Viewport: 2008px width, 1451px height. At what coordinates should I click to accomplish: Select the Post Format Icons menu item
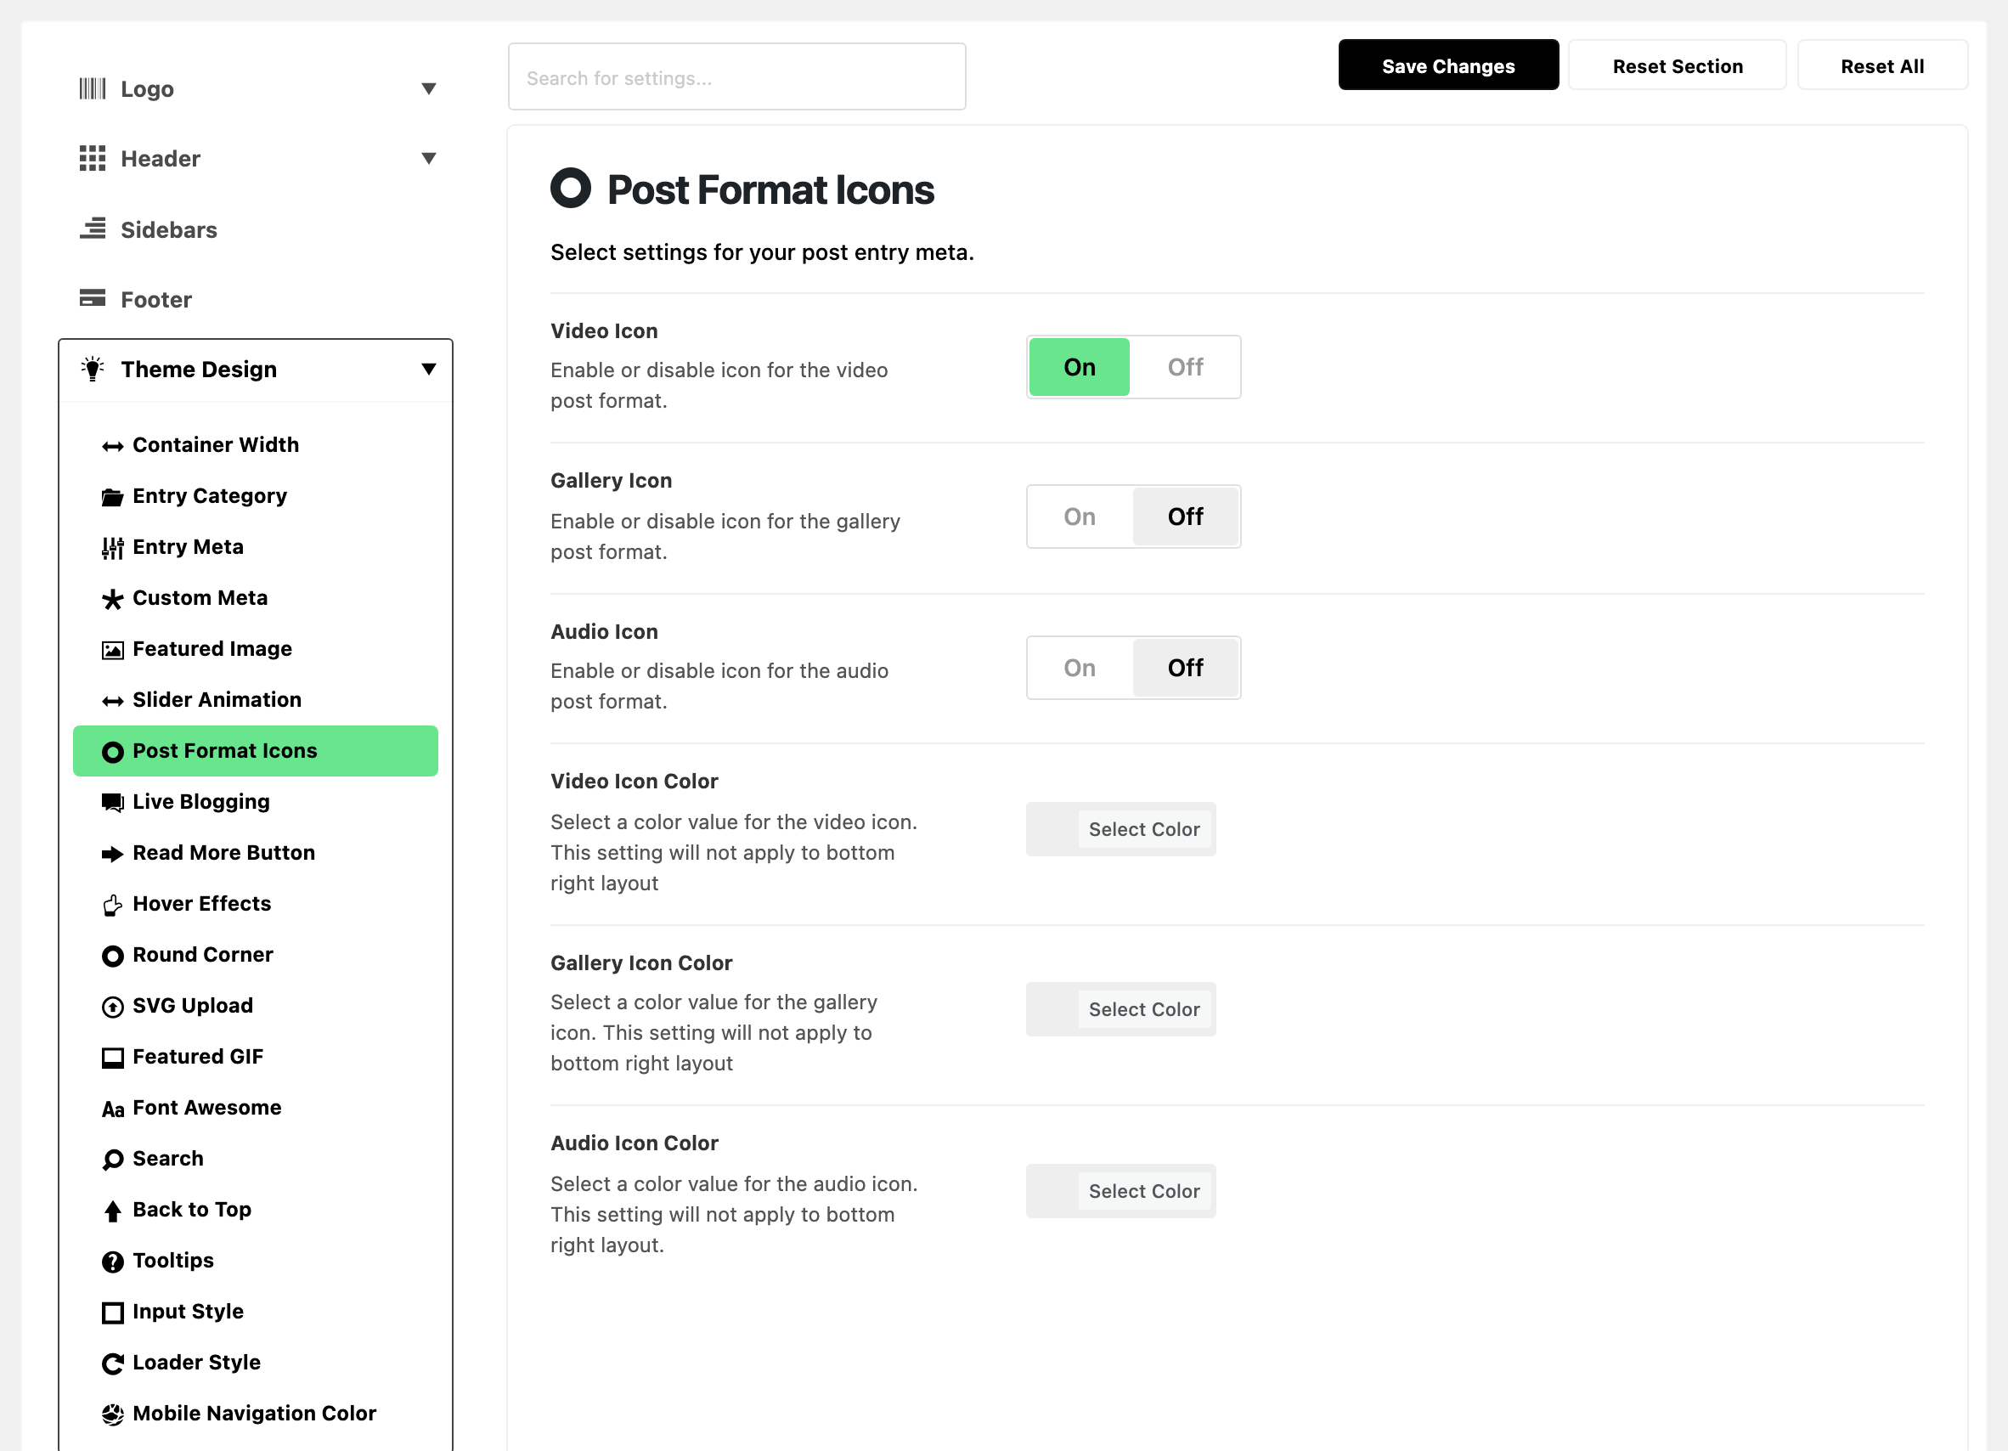[255, 751]
